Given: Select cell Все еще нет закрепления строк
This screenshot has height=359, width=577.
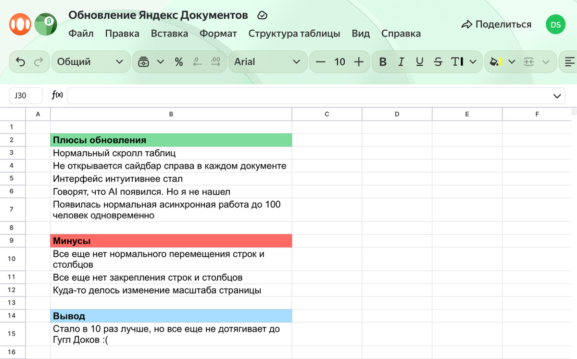Looking at the screenshot, I should [x=171, y=277].
